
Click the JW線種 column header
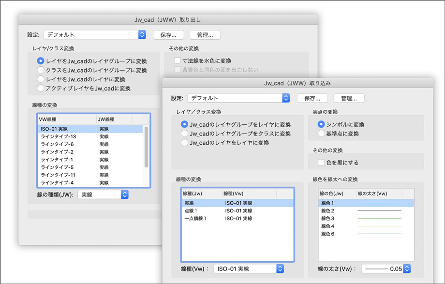[x=114, y=120]
